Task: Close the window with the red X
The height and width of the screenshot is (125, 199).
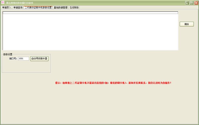Action: [x=196, y=3]
